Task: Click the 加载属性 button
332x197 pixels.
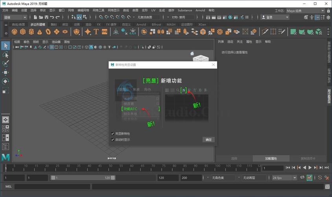Action: coord(271,158)
